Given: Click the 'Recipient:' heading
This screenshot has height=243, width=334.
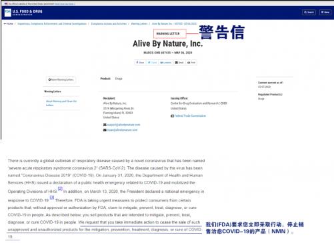Looking at the screenshot, I should point(109,98).
